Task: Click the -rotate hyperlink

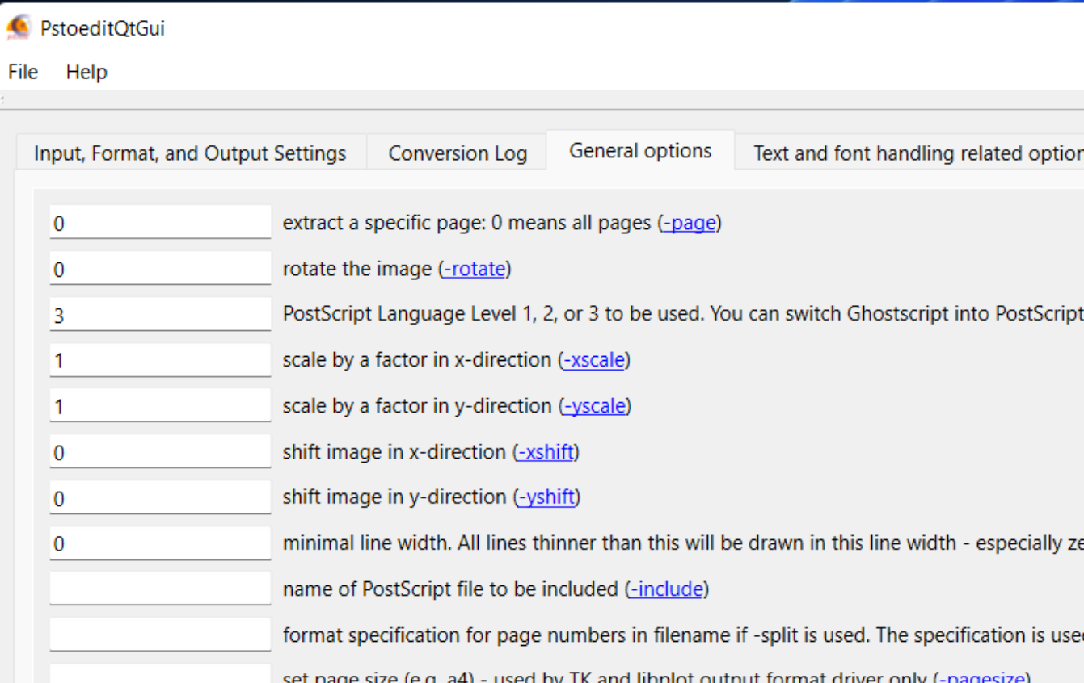Action: coord(475,269)
